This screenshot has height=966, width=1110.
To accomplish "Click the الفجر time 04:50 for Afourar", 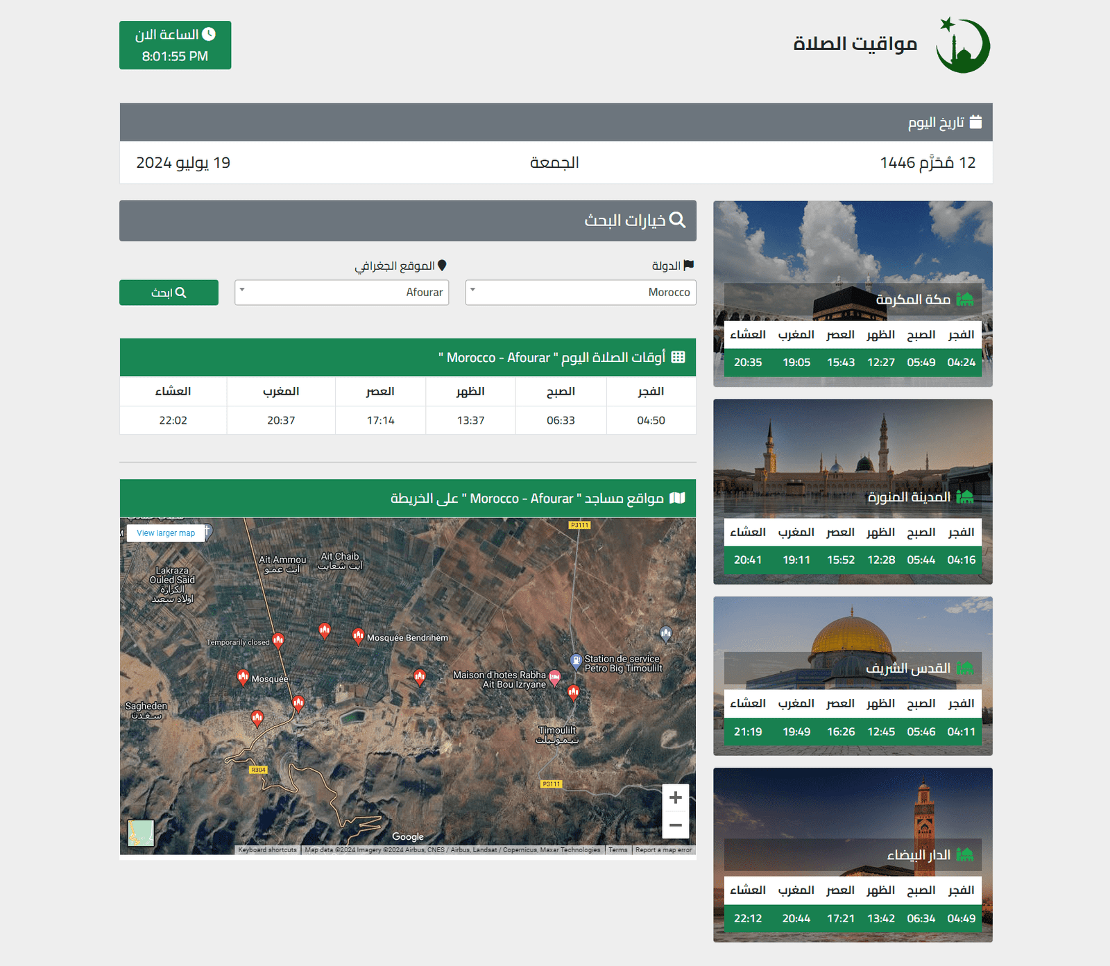I will pyautogui.click(x=651, y=420).
